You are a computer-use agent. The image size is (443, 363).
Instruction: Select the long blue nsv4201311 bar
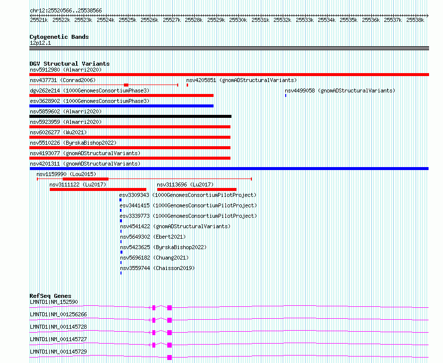tap(229, 169)
